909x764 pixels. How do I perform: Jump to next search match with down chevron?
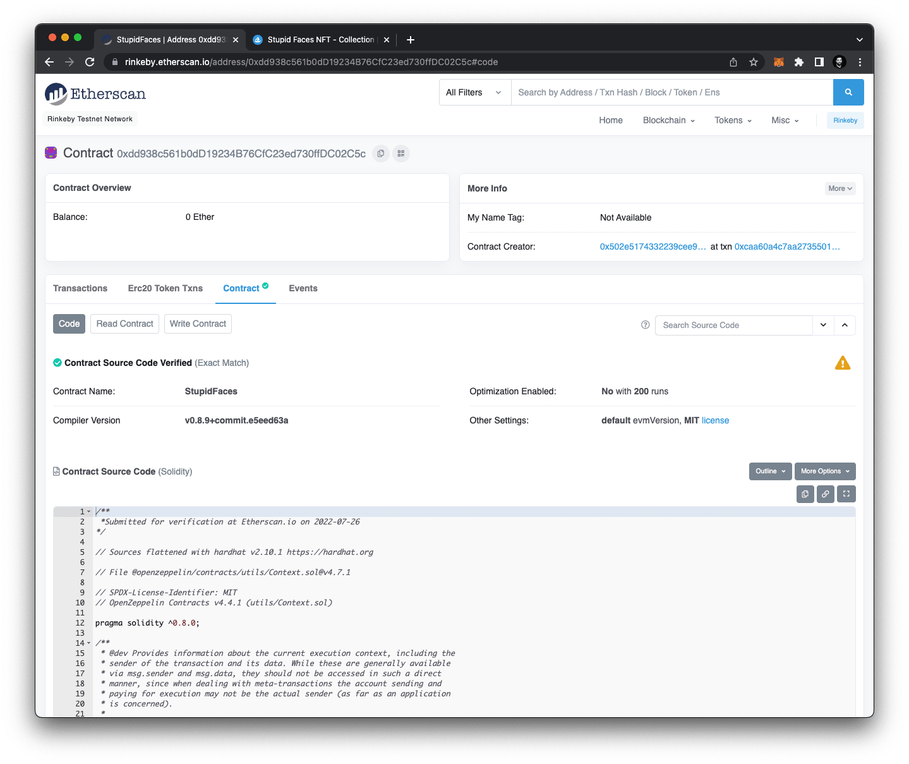pyautogui.click(x=823, y=325)
